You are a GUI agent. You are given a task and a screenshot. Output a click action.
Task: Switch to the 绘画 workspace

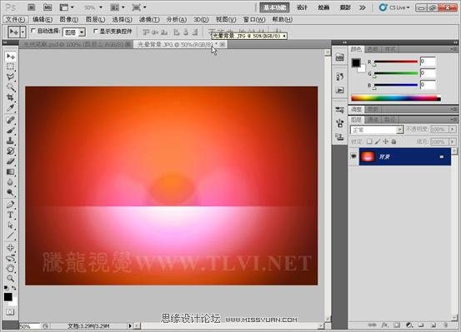[323, 7]
